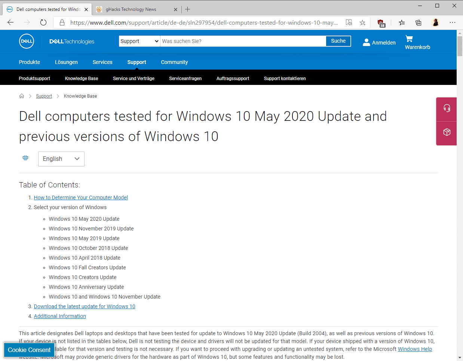This screenshot has width=463, height=361.
Task: Open the Support menu
Action: [x=137, y=62]
